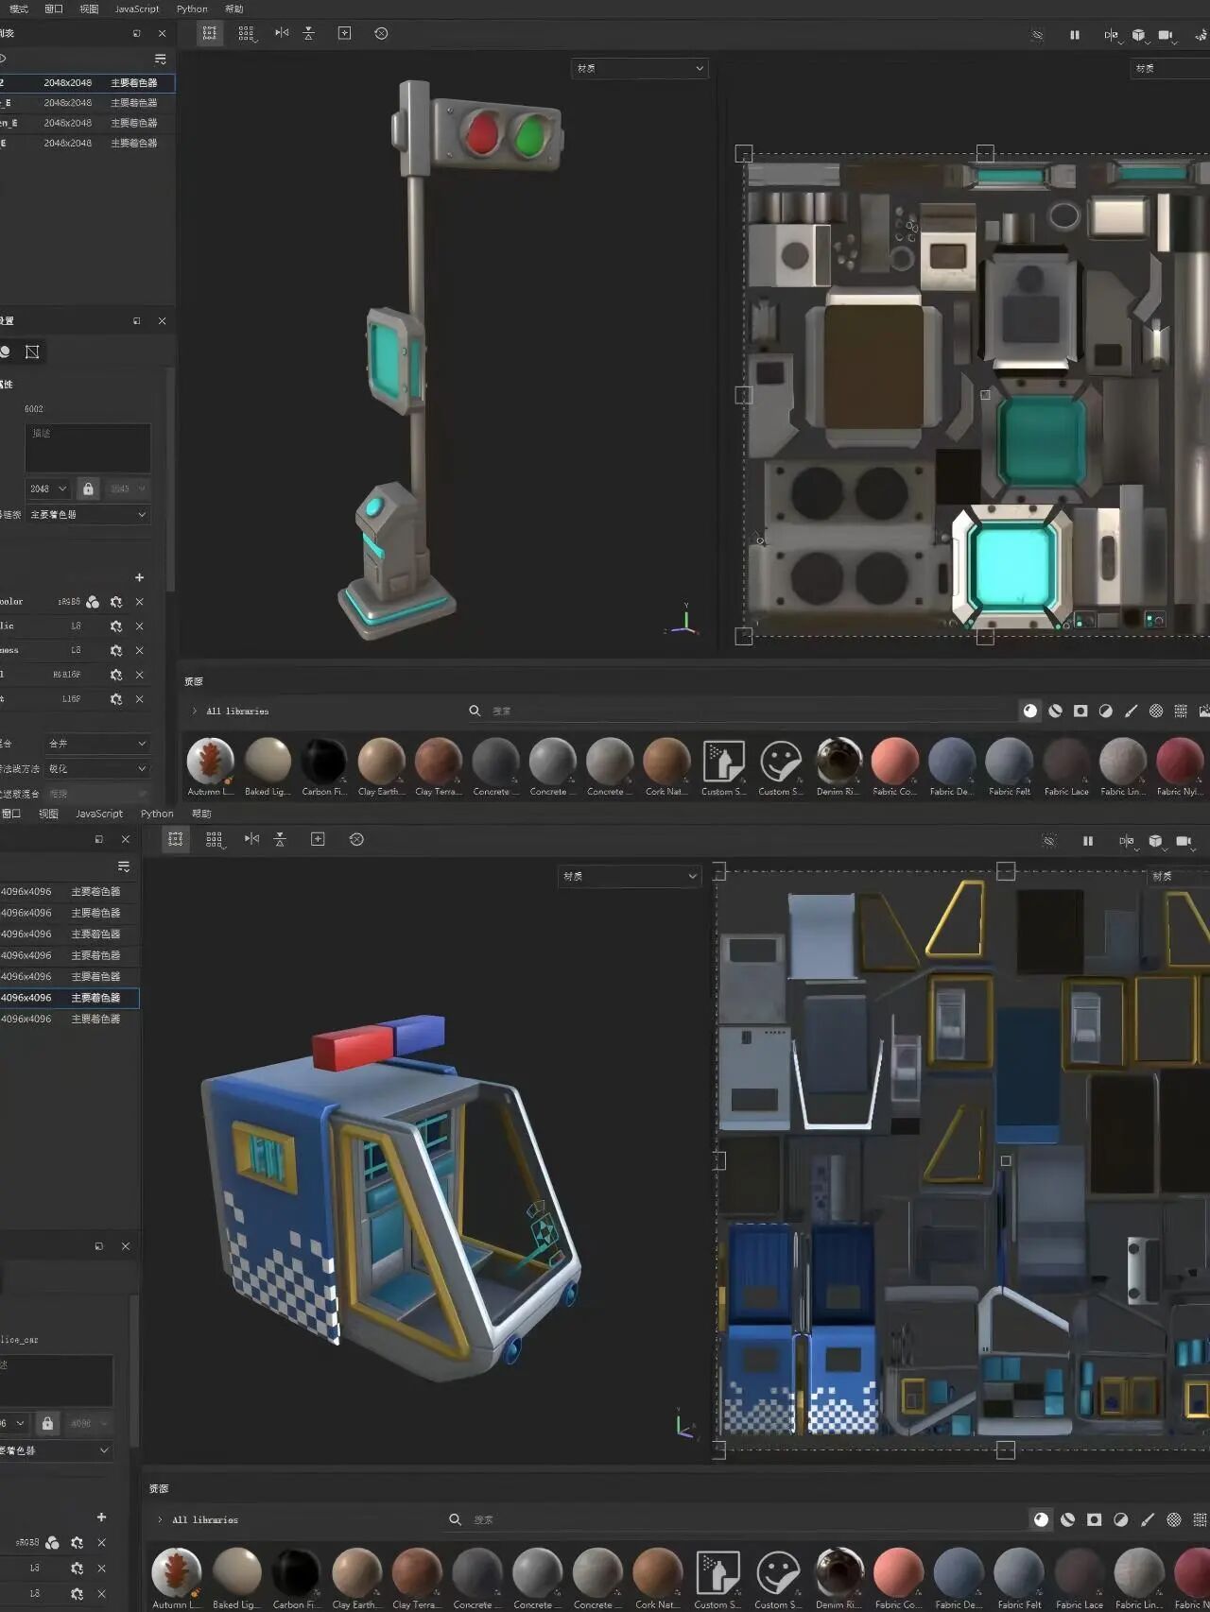Toggle the size lock in the police car window

(x=47, y=1423)
